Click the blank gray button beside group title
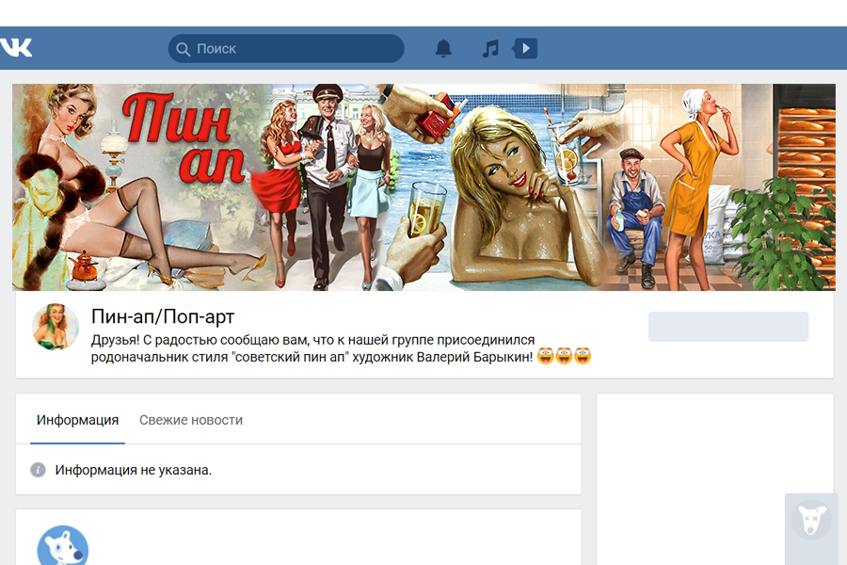847x565 pixels. click(x=728, y=327)
